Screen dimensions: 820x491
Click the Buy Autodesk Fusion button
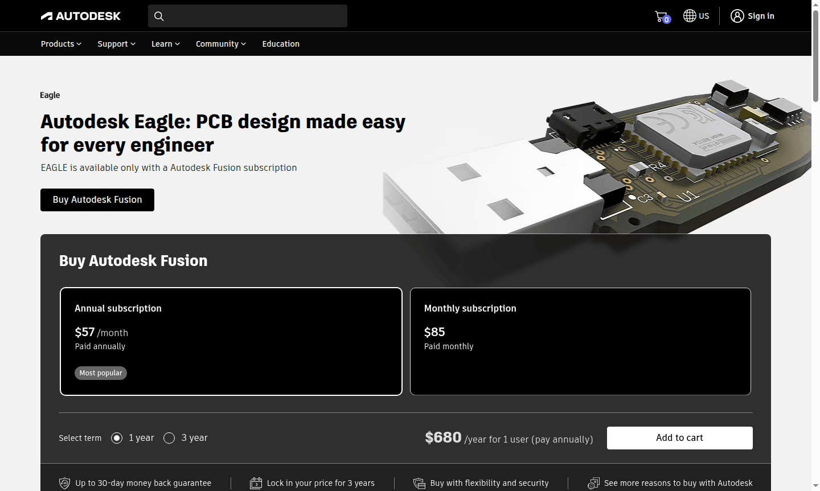click(x=97, y=199)
